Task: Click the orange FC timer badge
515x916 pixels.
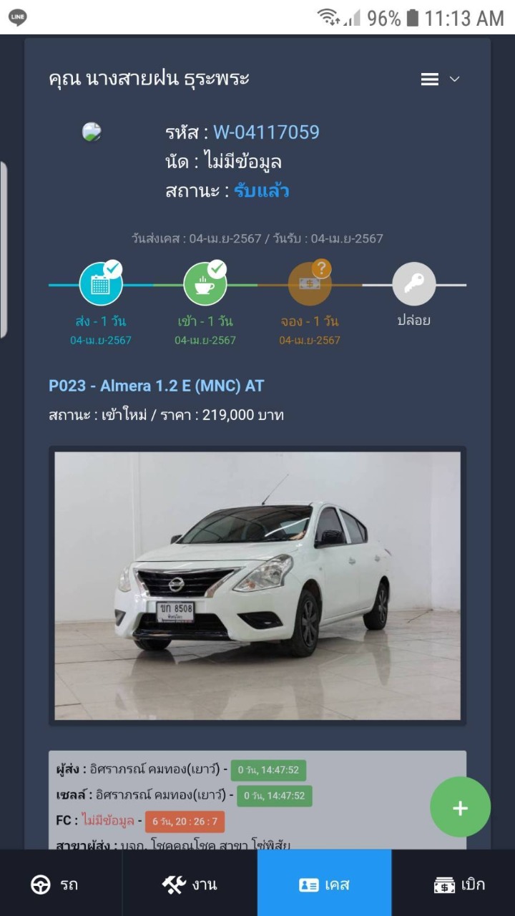Action: [185, 822]
